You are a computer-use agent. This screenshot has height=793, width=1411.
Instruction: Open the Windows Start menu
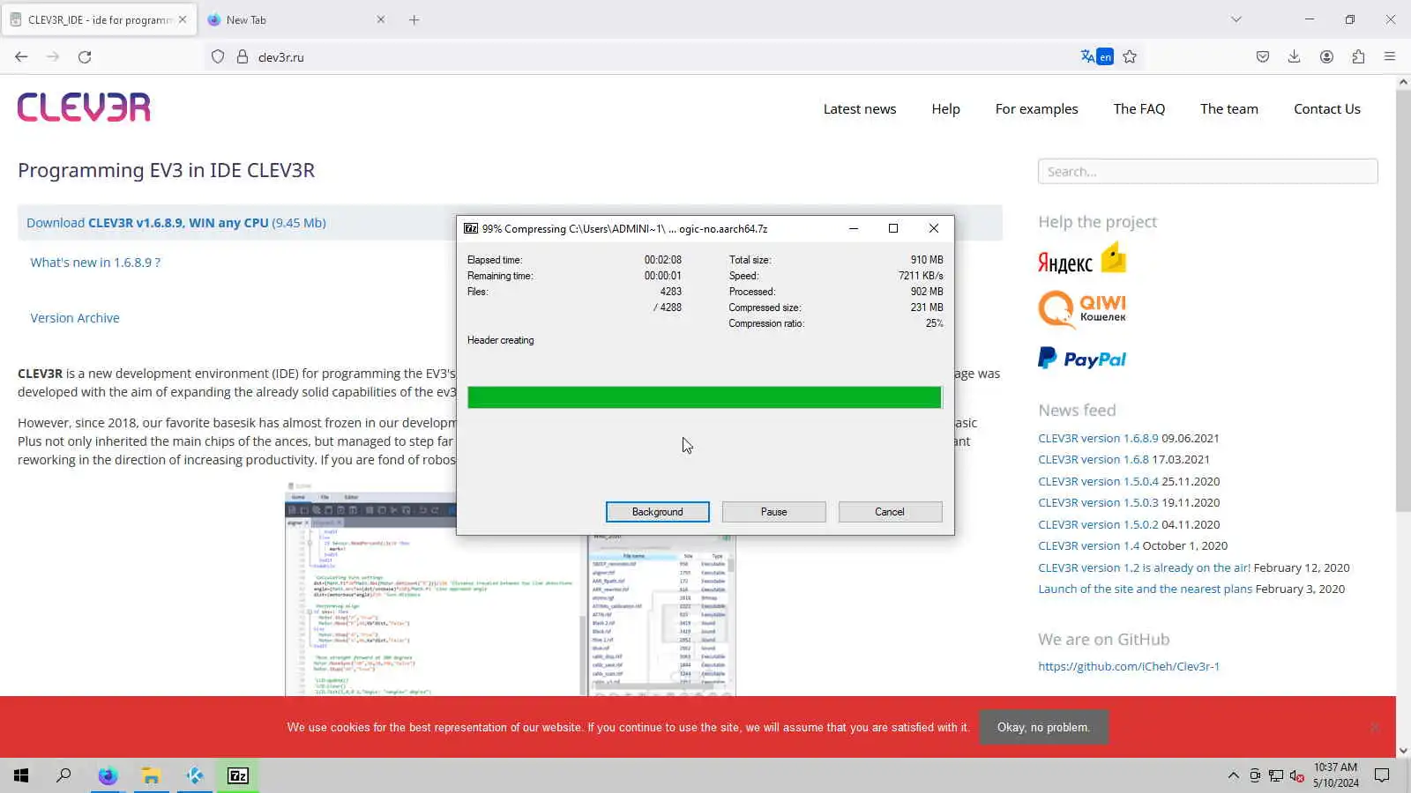tap(21, 775)
